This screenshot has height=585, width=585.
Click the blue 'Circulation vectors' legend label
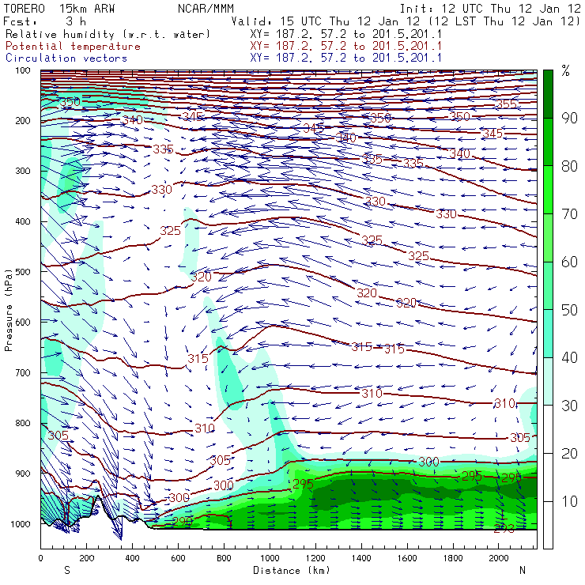click(x=66, y=58)
